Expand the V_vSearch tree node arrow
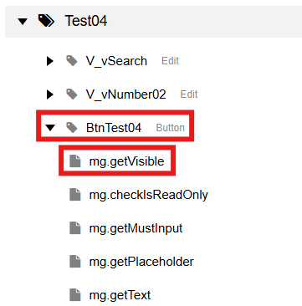302x306 pixels. pyautogui.click(x=50, y=61)
